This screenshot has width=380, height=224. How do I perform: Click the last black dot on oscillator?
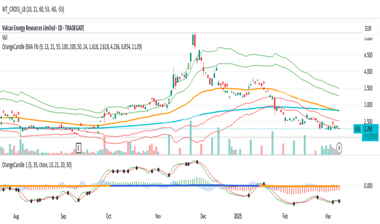(x=339, y=201)
